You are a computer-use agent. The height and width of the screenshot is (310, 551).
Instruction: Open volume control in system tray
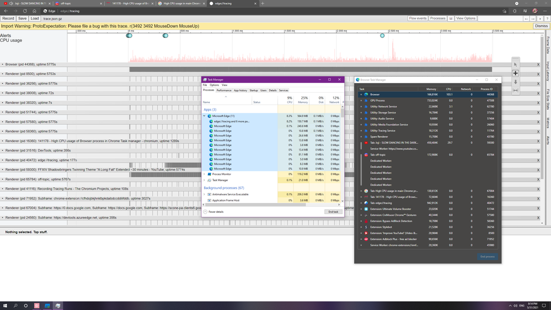[515, 306]
